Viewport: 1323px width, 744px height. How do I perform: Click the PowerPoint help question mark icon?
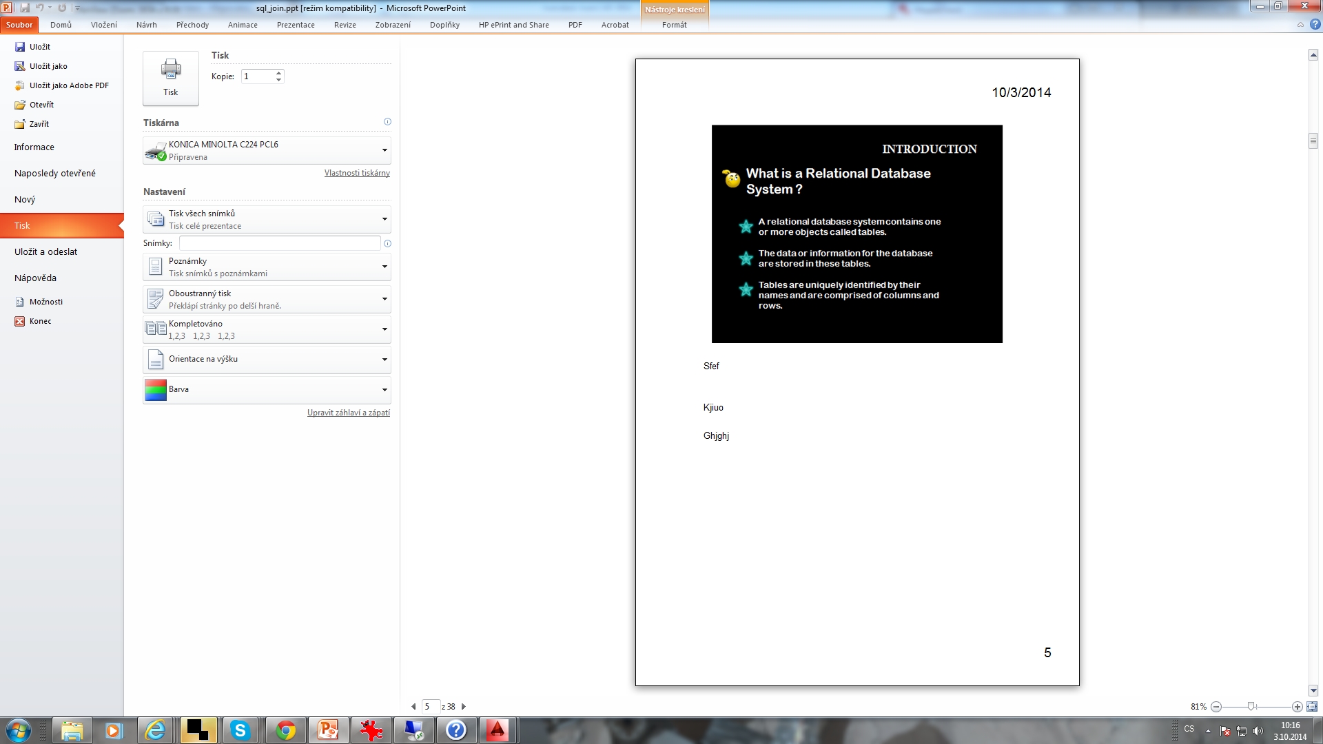point(1315,25)
